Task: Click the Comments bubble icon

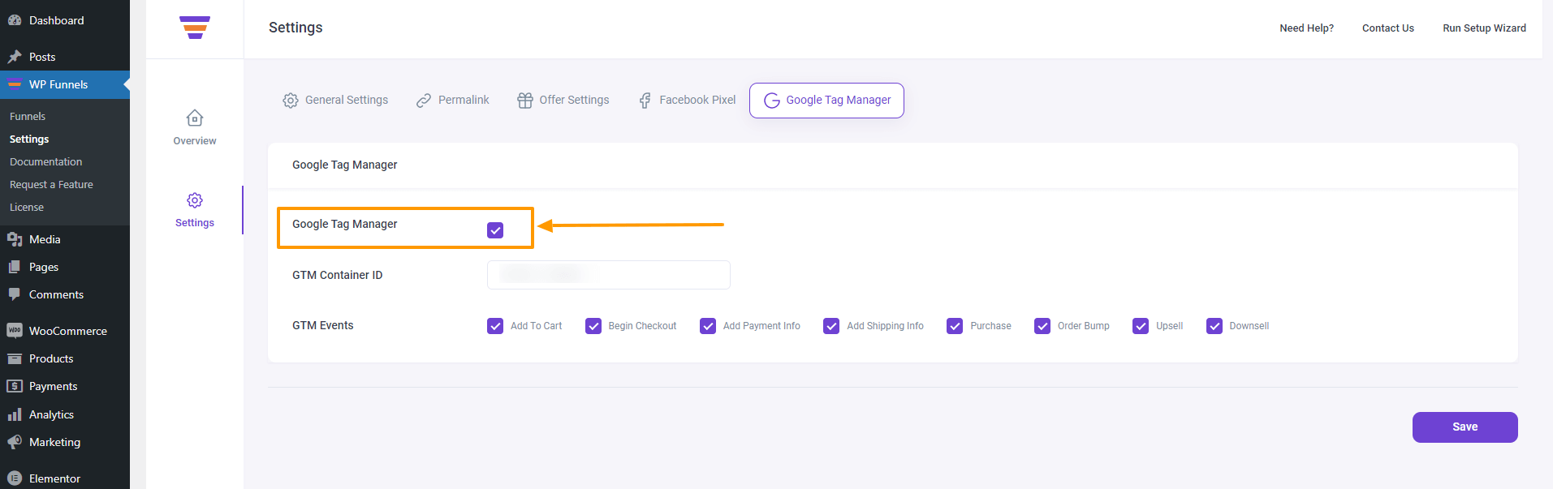Action: tap(15, 294)
